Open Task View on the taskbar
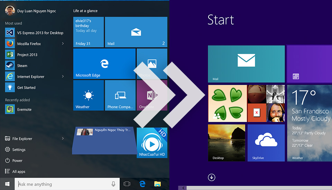Image resolution: width=332 pixels, height=190 pixels. pos(127,184)
